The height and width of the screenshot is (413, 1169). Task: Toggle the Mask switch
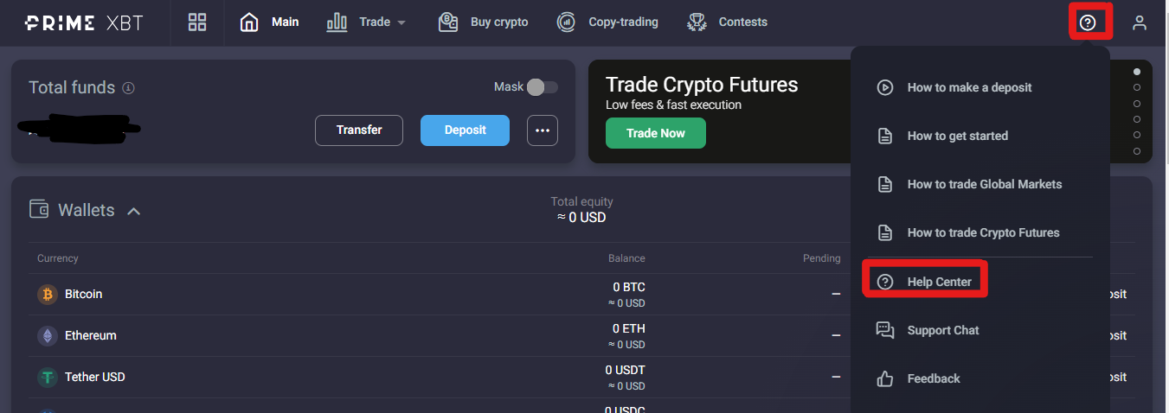[543, 86]
